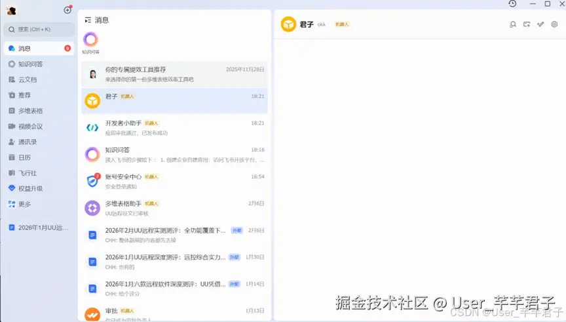This screenshot has width=566, height=322.
Task: Click the 审批 orange checkmark avatar
Action: [92, 314]
